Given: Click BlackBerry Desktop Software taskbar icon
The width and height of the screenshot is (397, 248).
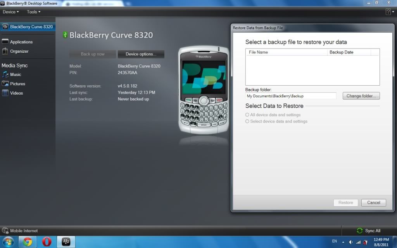Looking at the screenshot, I should coord(66,242).
